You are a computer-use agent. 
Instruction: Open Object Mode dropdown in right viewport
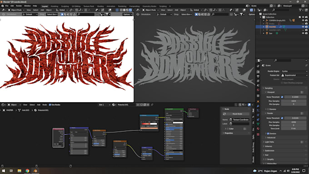click(x=150, y=10)
